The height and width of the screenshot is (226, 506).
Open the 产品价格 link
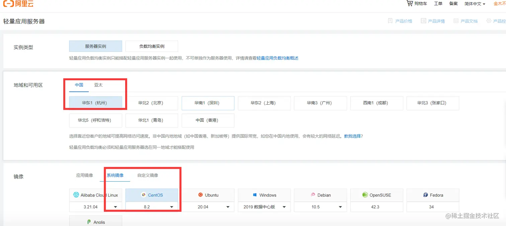(404, 21)
